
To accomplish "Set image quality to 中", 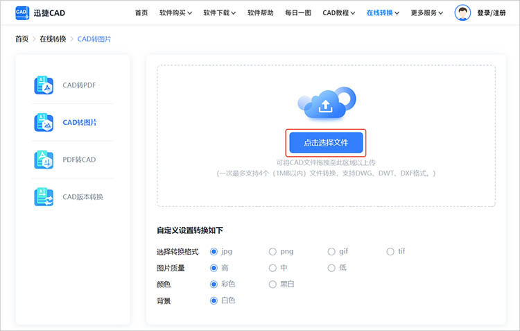I will 272,268.
